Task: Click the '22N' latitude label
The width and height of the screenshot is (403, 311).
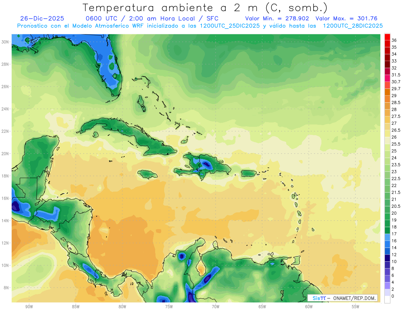Action: point(5,131)
